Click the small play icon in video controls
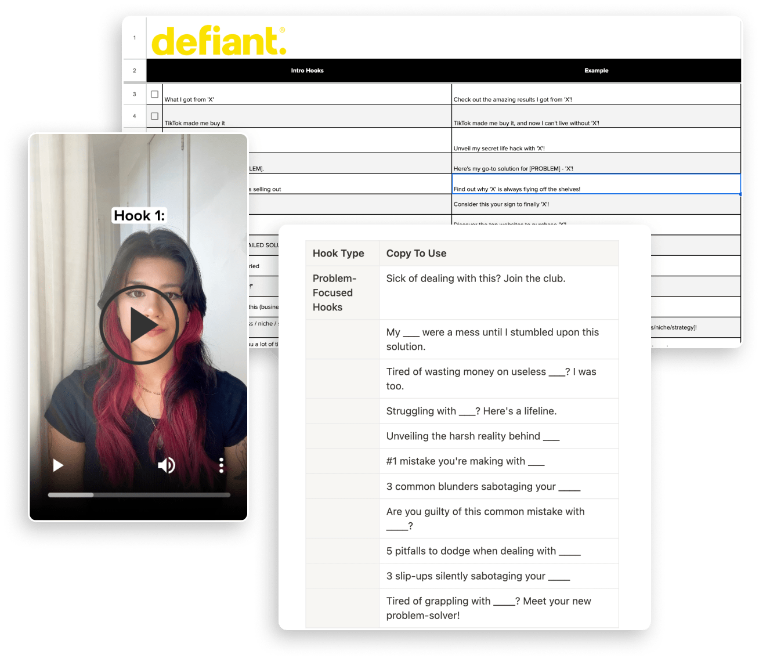759x658 pixels. pos(58,465)
